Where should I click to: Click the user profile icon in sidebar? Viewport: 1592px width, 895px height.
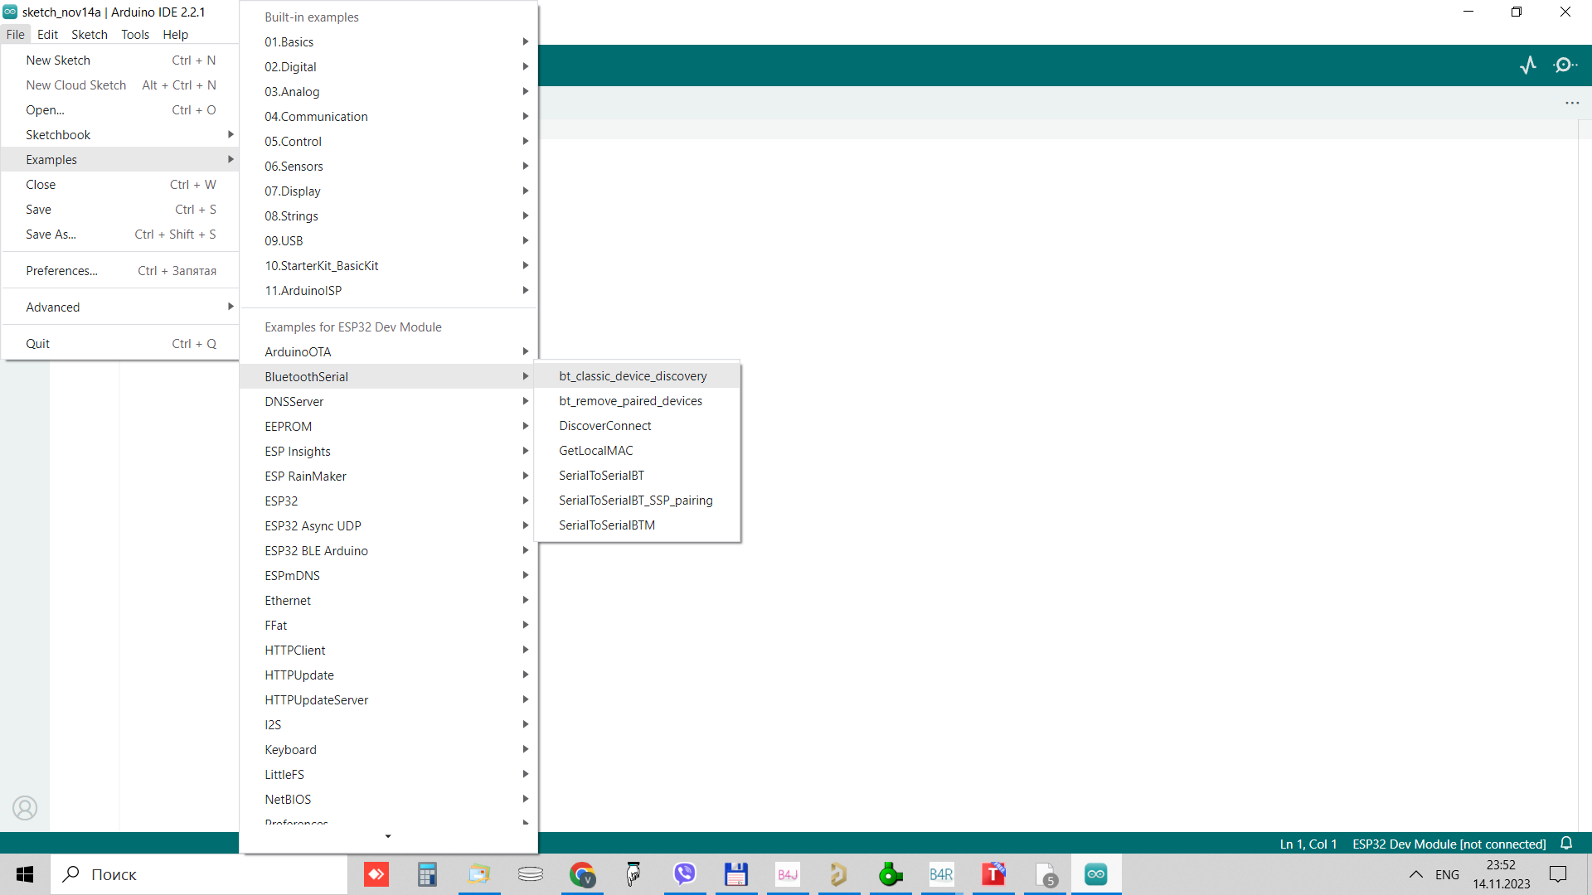click(25, 807)
